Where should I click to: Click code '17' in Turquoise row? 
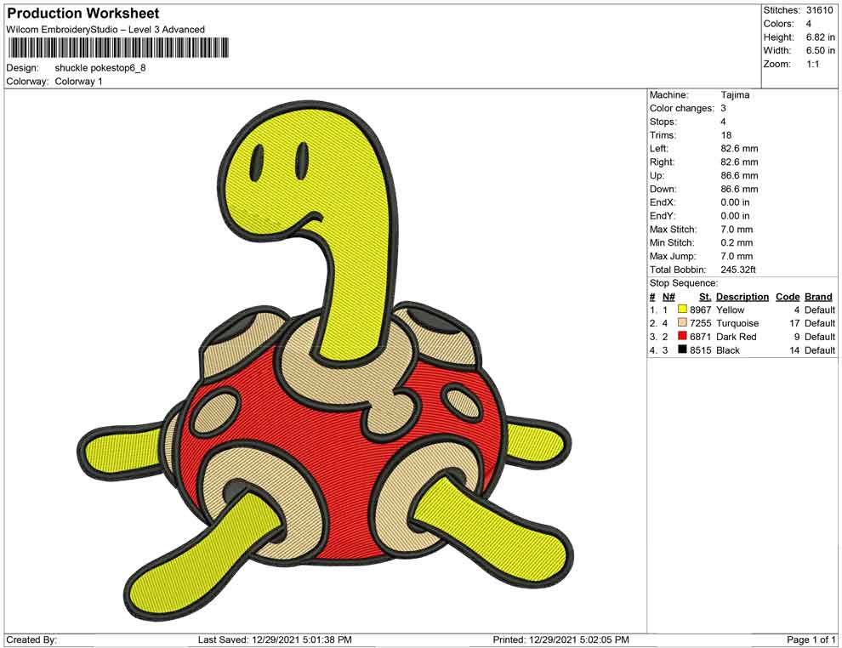tap(794, 323)
